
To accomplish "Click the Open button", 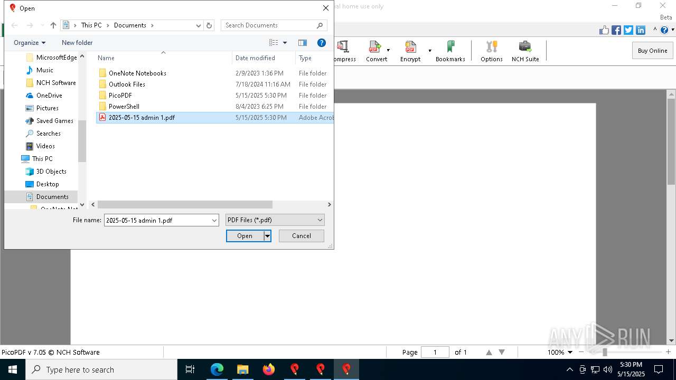I will click(245, 236).
